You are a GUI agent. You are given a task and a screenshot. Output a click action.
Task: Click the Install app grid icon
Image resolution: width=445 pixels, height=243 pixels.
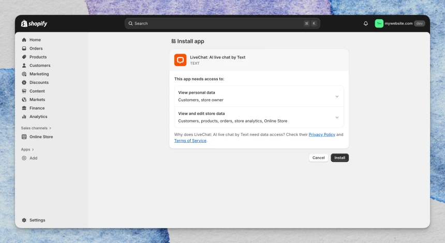(x=173, y=41)
